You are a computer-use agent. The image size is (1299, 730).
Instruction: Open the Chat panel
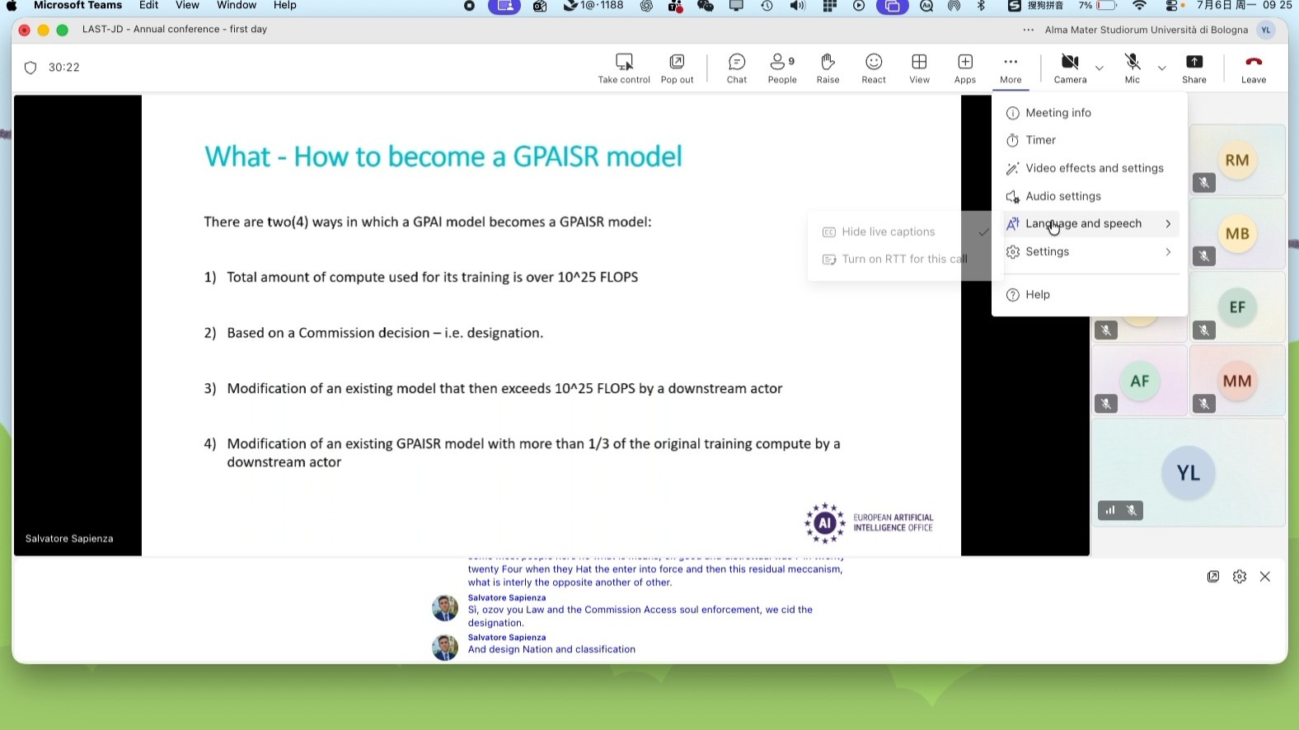point(737,68)
